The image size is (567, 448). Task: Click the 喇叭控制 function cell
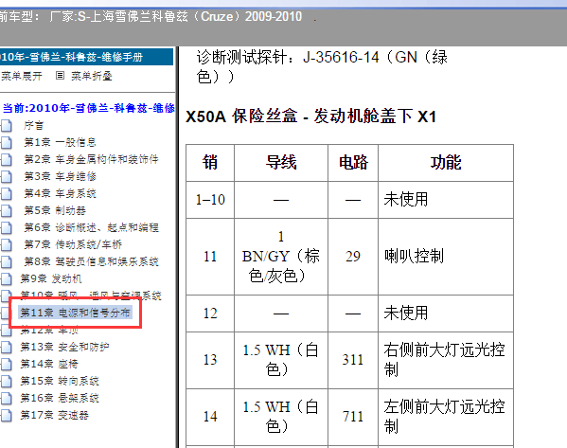(446, 257)
